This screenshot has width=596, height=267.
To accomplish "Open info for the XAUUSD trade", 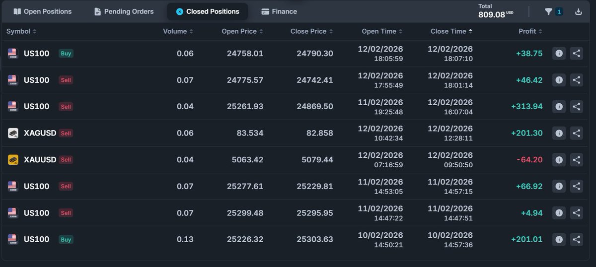I will point(559,160).
